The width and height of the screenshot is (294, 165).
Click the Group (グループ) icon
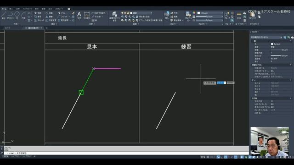(227, 16)
